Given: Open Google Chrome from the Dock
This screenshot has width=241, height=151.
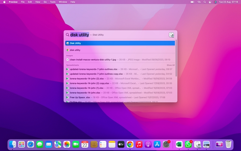Looking at the screenshot, I should coord(130,144).
